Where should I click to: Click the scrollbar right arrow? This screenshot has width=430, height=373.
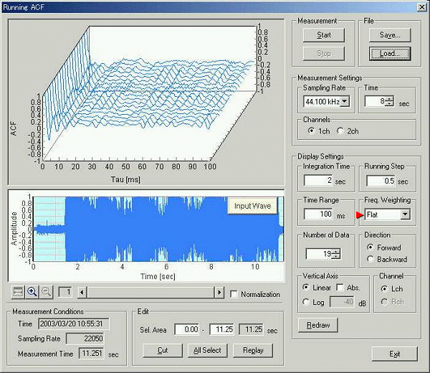click(219, 293)
